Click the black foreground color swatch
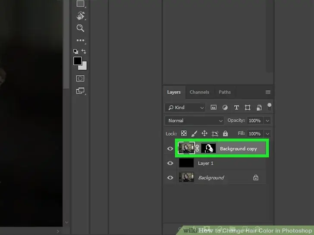 pyautogui.click(x=78, y=61)
